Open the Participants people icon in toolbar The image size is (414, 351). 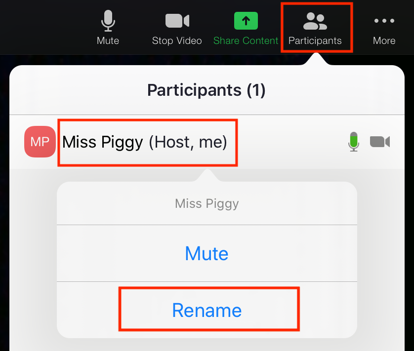click(315, 21)
